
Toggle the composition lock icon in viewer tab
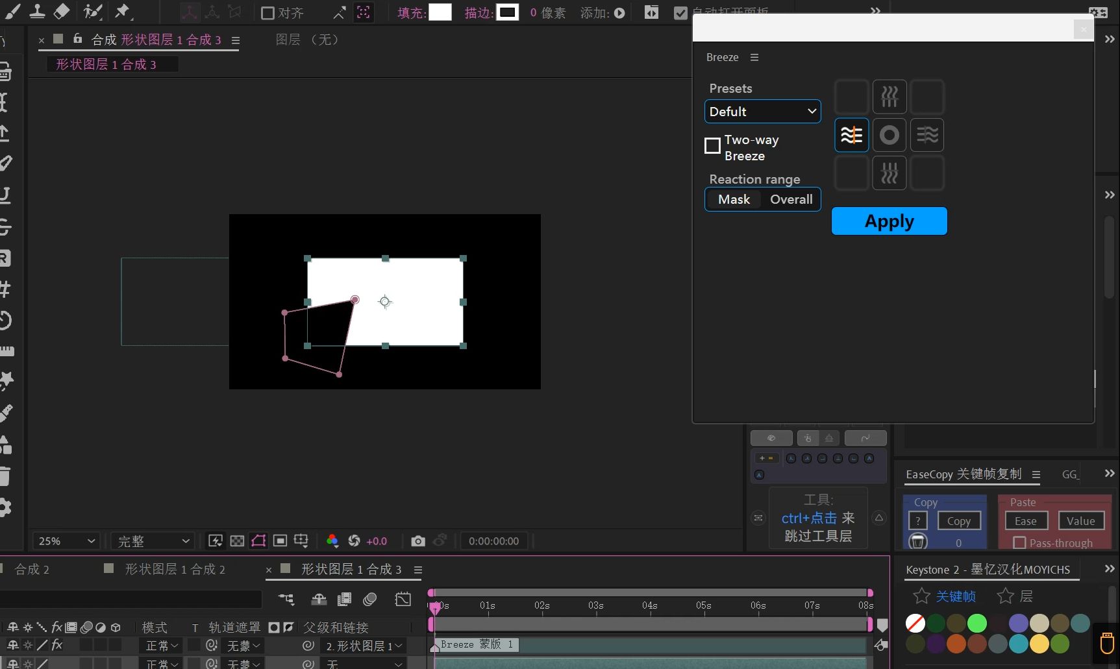coord(77,38)
